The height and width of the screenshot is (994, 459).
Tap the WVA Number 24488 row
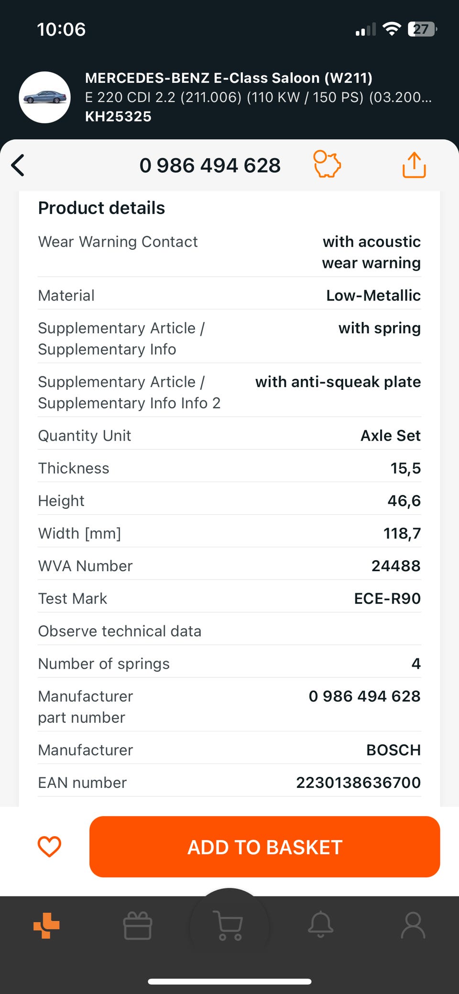(229, 566)
